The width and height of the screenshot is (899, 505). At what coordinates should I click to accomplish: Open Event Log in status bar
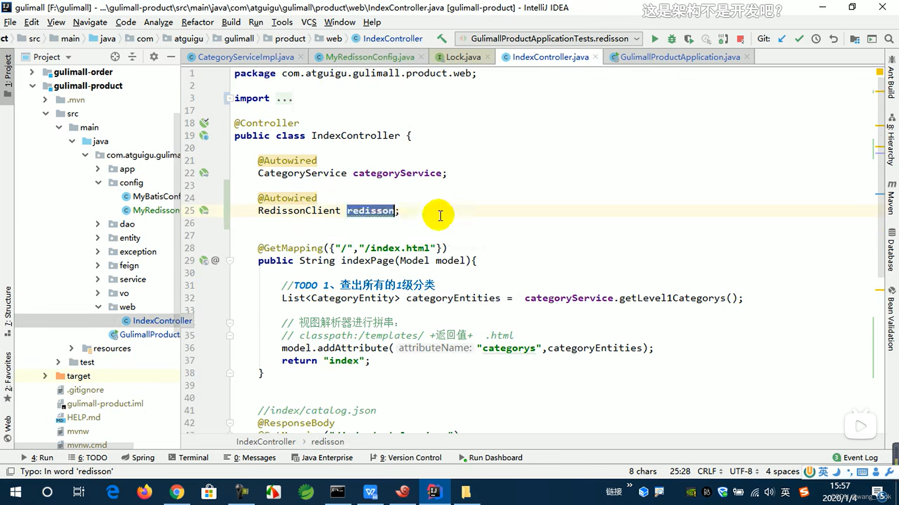[855, 457]
